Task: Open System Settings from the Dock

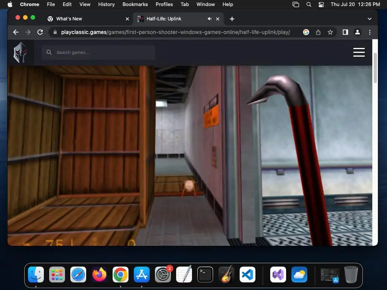Action: 163,275
